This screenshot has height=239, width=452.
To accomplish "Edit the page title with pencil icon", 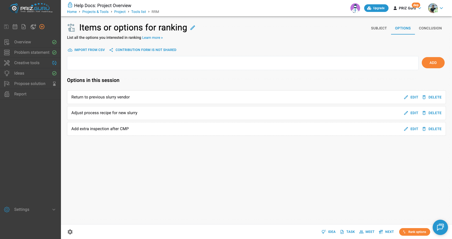I will click(x=193, y=28).
